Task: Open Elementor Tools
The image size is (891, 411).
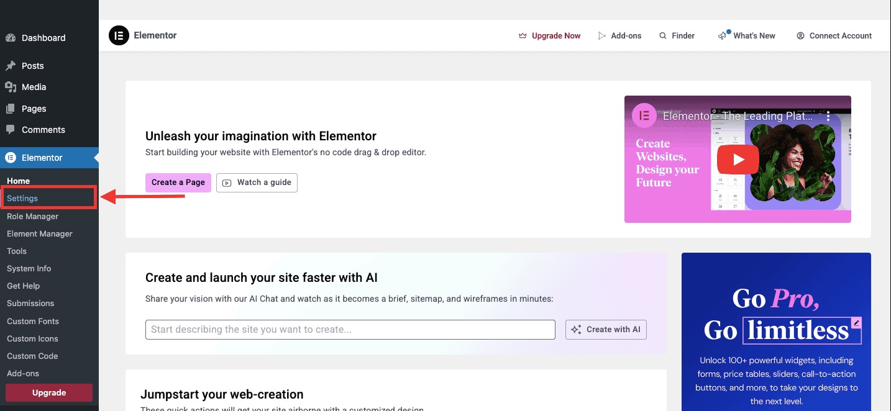Action: (x=17, y=251)
